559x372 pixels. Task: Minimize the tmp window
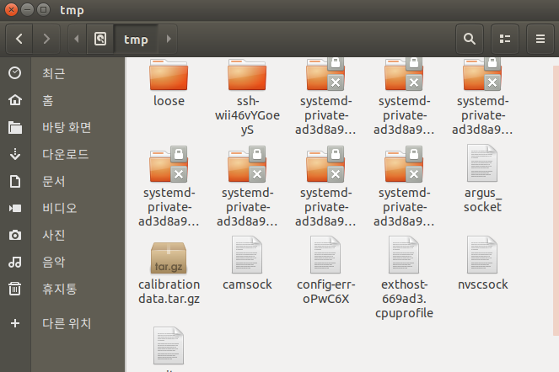[28, 9]
